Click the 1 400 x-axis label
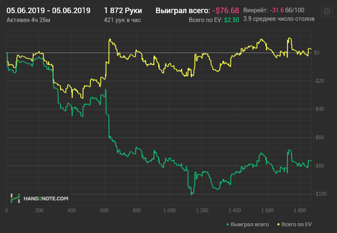Viewport: 337px width, 233px height. pyautogui.click(x=235, y=210)
